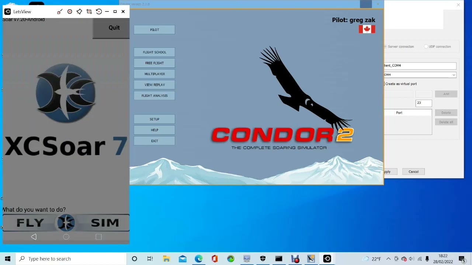
Task: Select the LetsView brush annotation tool
Action: click(60, 12)
